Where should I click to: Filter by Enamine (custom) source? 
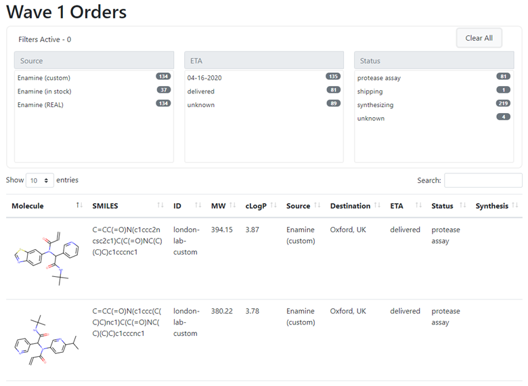click(x=44, y=78)
